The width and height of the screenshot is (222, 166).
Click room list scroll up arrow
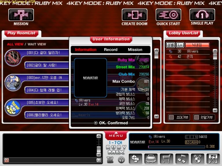click(x=156, y=50)
